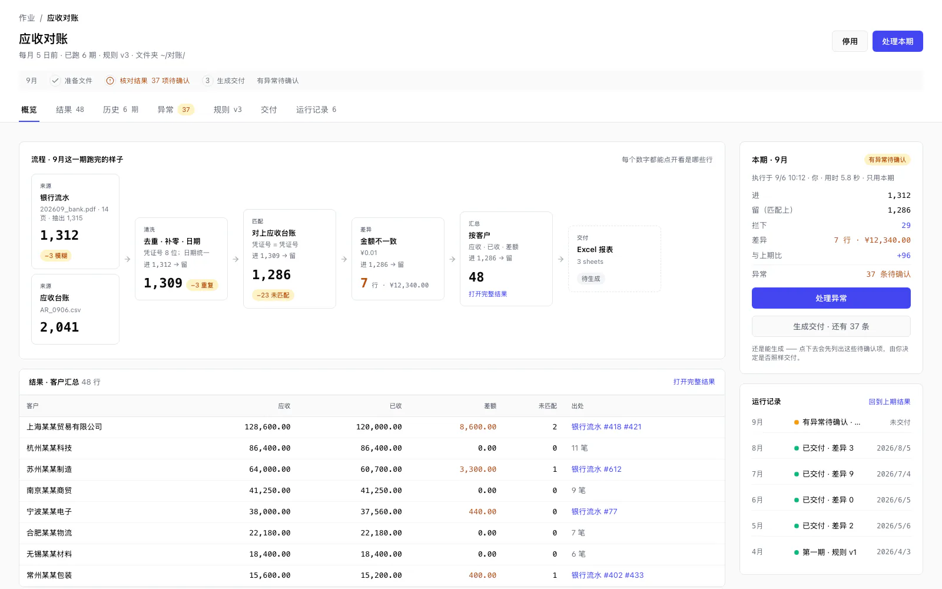The height and width of the screenshot is (589, 942).
Task: Click the 处理本期 button
Action: (897, 41)
